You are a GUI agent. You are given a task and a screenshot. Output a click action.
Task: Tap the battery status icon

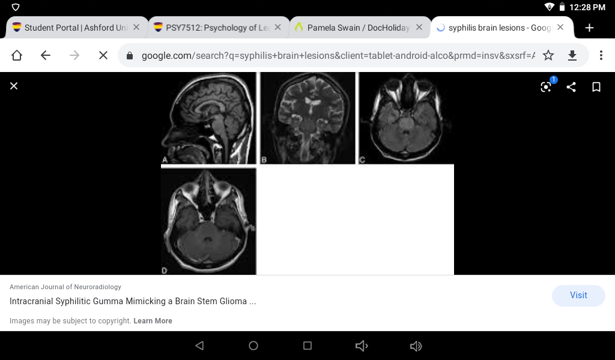562,7
